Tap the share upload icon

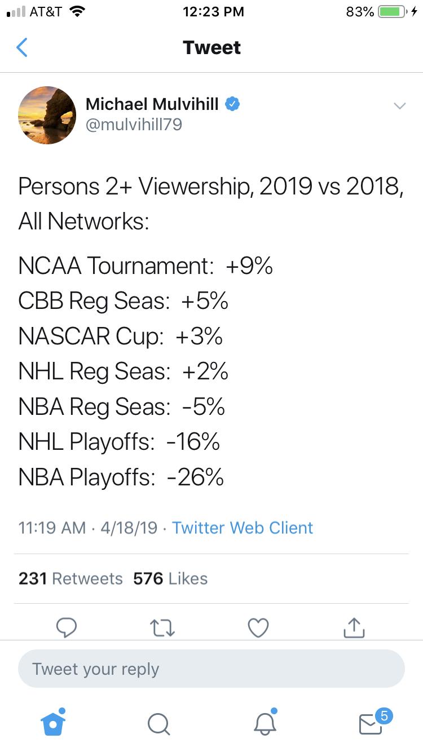pyautogui.click(x=354, y=627)
